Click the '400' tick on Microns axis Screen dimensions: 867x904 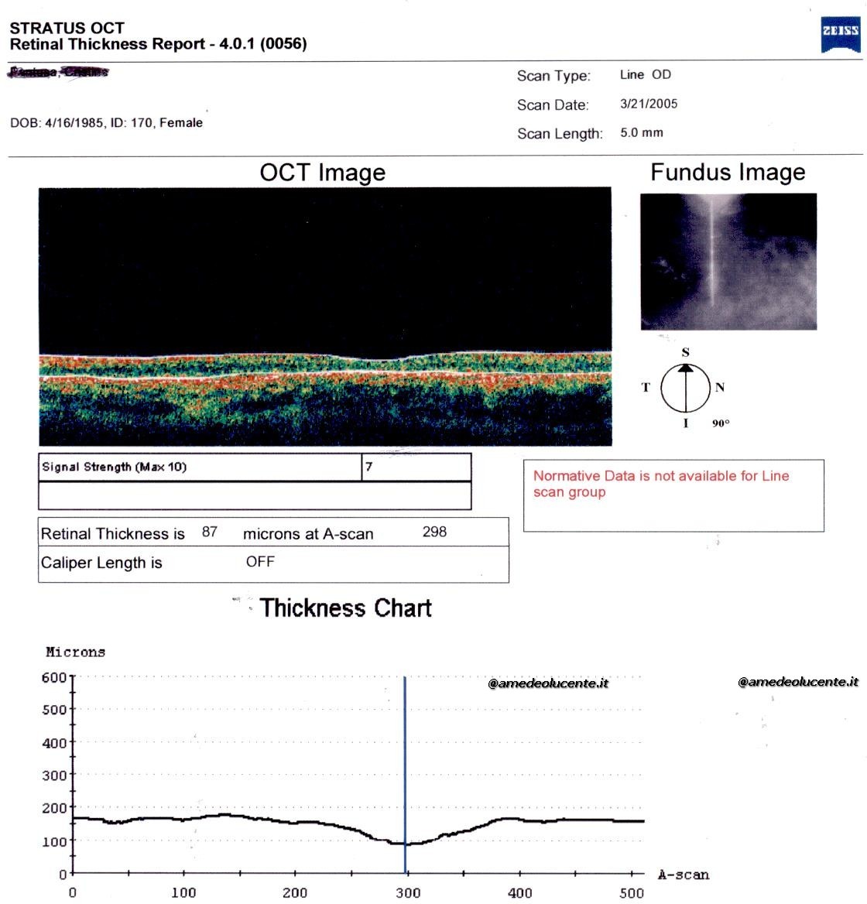pyautogui.click(x=54, y=743)
